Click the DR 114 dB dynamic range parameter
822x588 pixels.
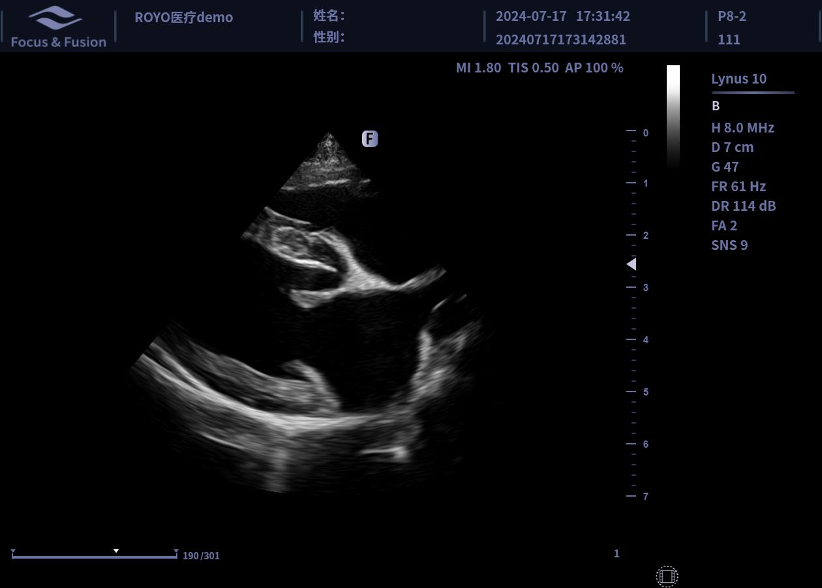point(743,206)
